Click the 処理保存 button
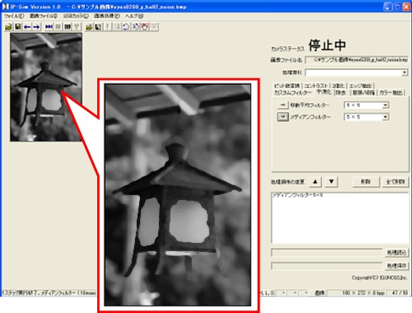 396,266
